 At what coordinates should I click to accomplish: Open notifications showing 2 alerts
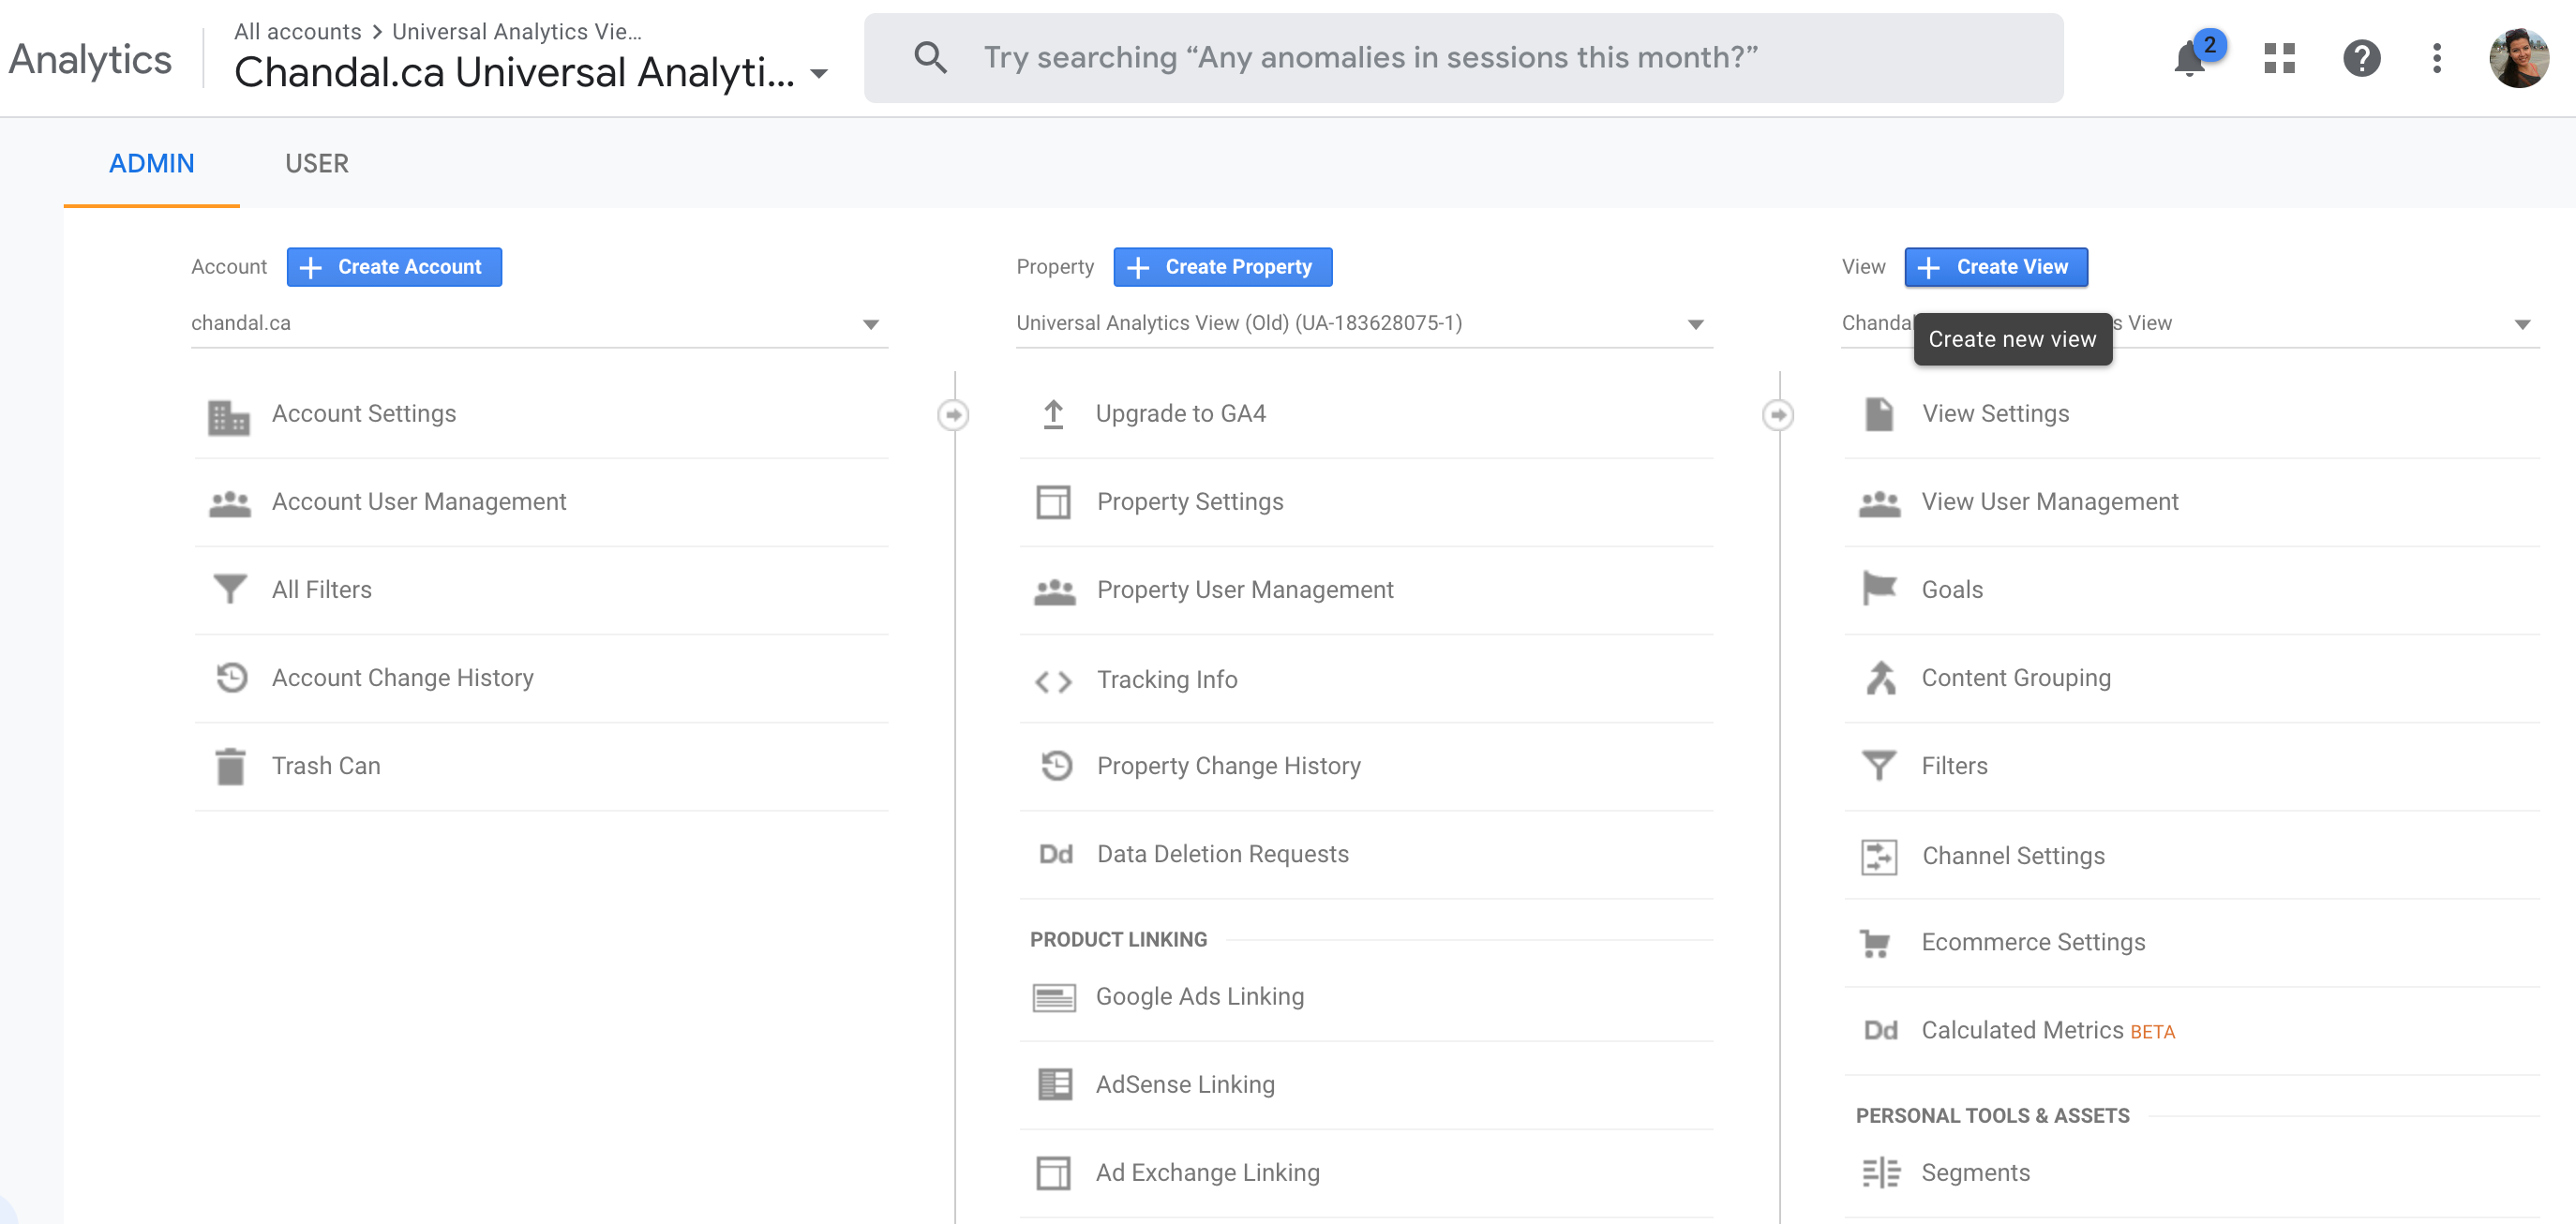click(2189, 58)
